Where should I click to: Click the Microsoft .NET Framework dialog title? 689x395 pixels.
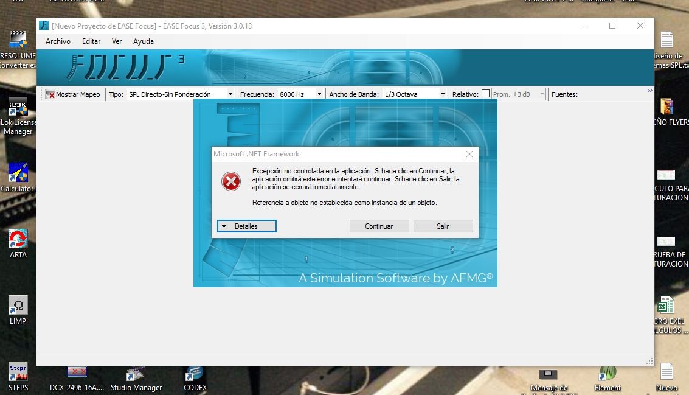tap(256, 154)
